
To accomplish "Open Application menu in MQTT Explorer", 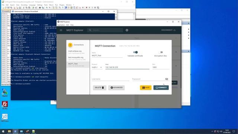I will tap(61, 25).
